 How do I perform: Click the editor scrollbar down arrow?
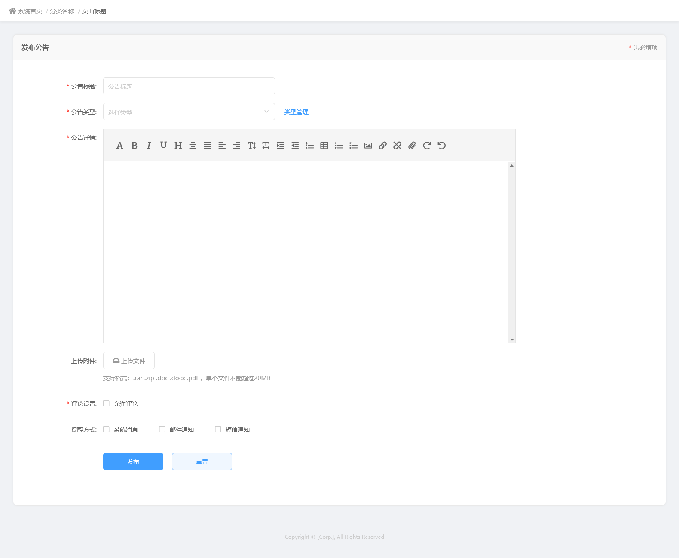pos(511,340)
